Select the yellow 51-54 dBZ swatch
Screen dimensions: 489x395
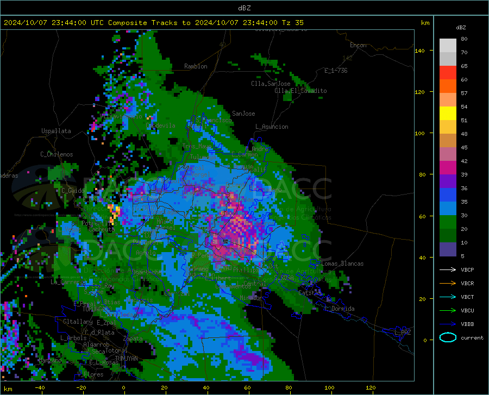point(448,114)
